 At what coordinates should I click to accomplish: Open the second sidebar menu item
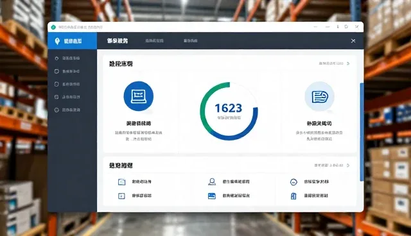pyautogui.click(x=67, y=71)
